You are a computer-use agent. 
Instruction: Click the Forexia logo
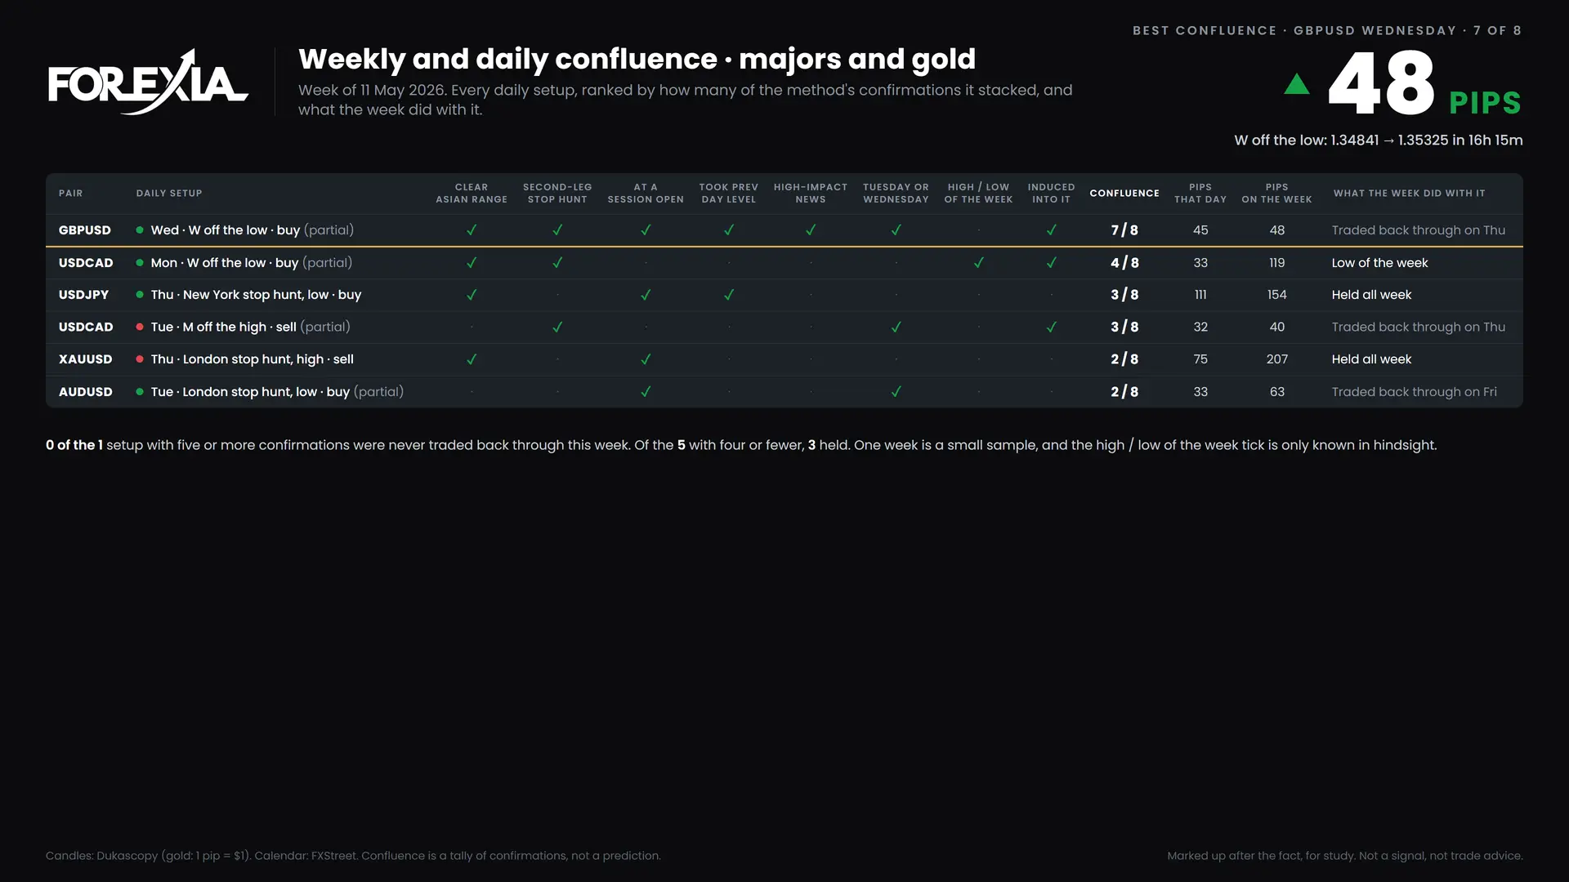pos(148,82)
